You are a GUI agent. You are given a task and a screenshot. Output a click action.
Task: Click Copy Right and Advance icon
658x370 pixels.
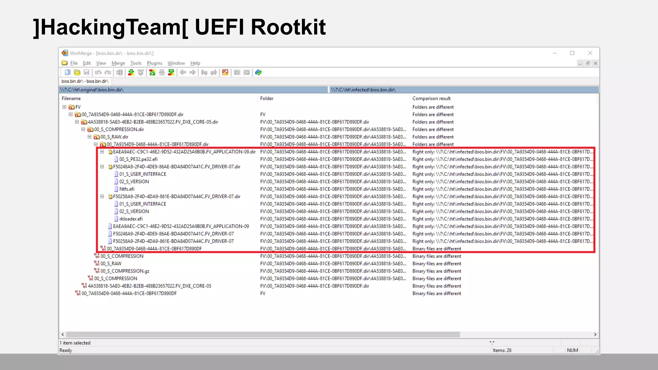[204, 73]
